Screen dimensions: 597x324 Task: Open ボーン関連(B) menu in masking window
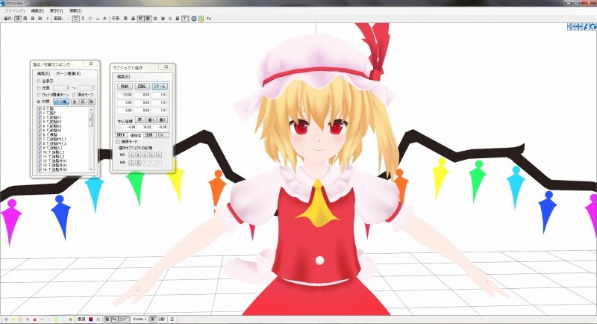click(68, 73)
